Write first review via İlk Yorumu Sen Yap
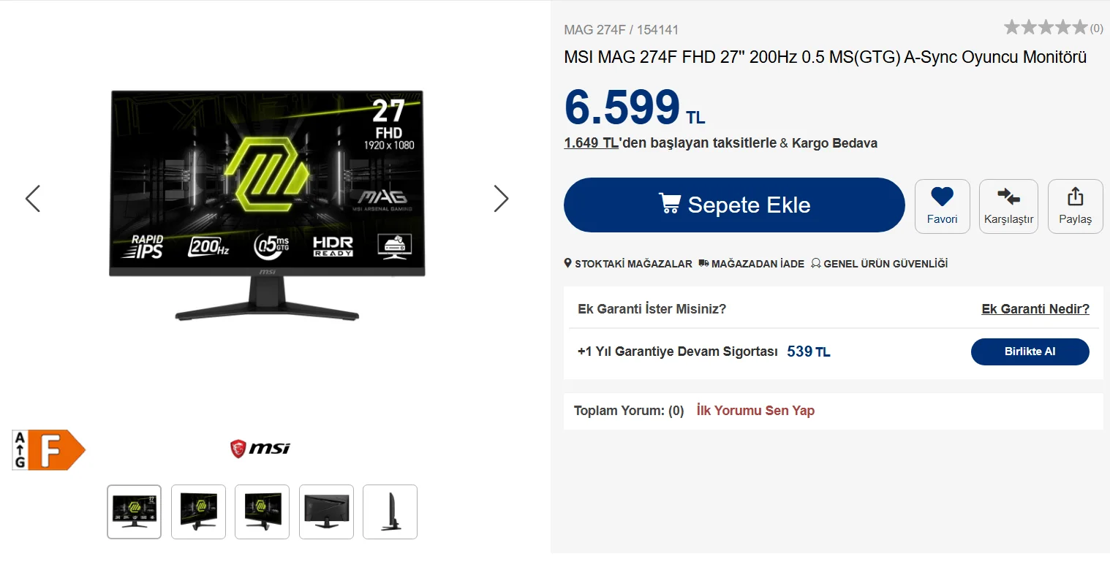 pyautogui.click(x=755, y=411)
